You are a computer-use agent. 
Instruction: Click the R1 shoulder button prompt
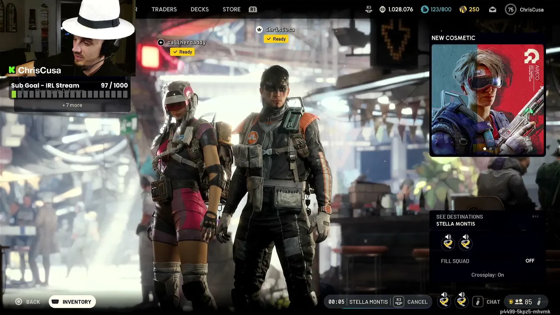[x=252, y=9]
